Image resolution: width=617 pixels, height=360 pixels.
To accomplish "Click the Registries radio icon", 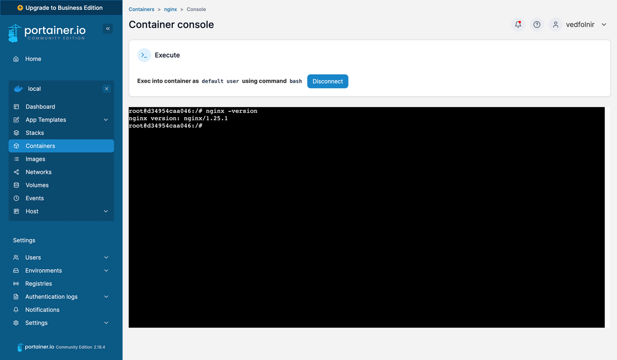I will (x=16, y=284).
